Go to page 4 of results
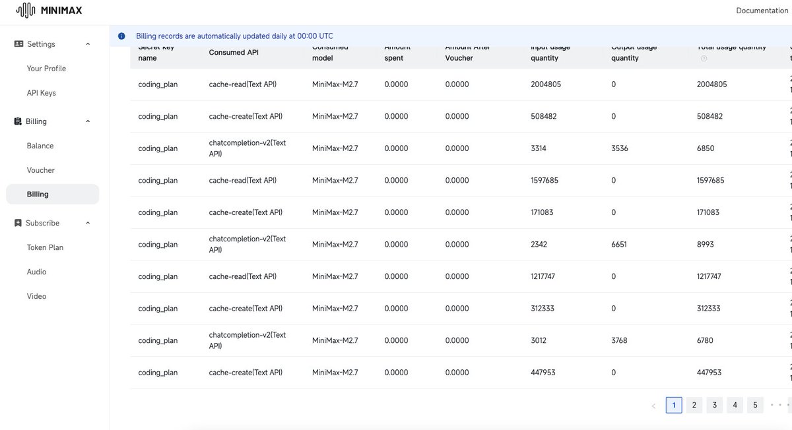This screenshot has width=792, height=430. 735,405
